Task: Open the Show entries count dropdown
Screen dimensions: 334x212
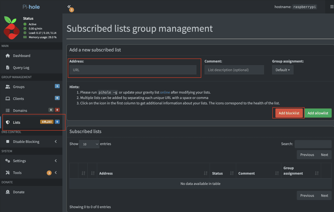Action: [89, 144]
